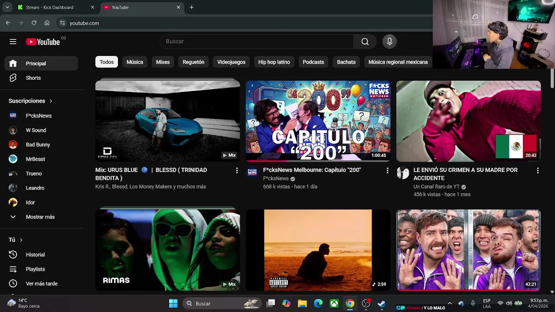Open F*cksNews subscription channel

[41, 116]
